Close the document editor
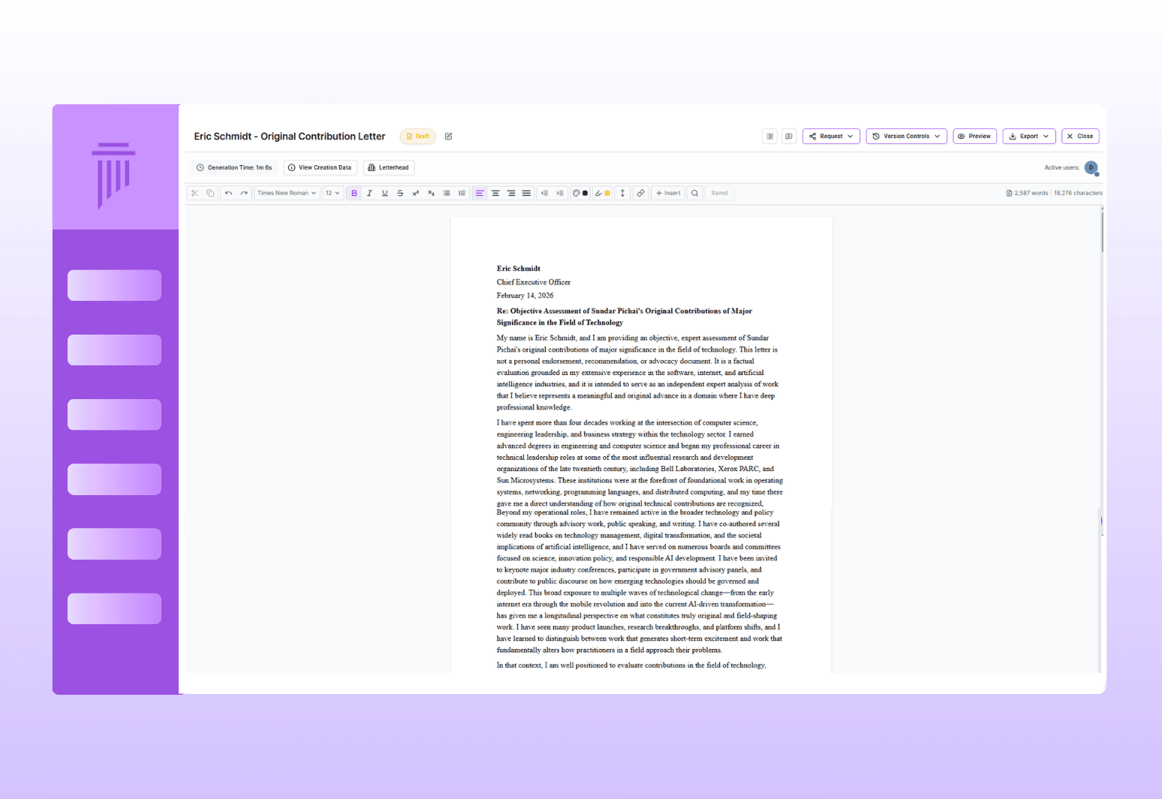This screenshot has width=1162, height=799. [x=1080, y=137]
